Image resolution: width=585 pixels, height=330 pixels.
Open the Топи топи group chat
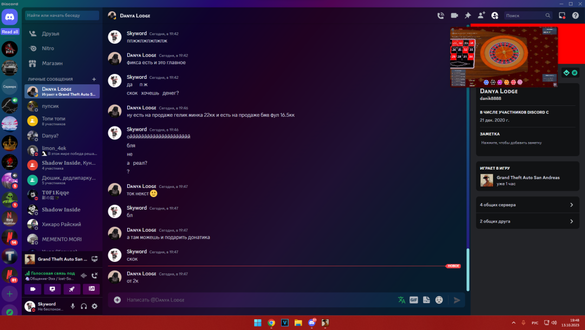click(62, 121)
